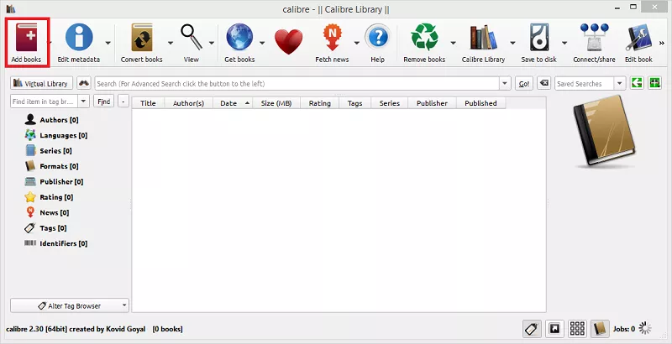Sort by the Title column header

(149, 103)
